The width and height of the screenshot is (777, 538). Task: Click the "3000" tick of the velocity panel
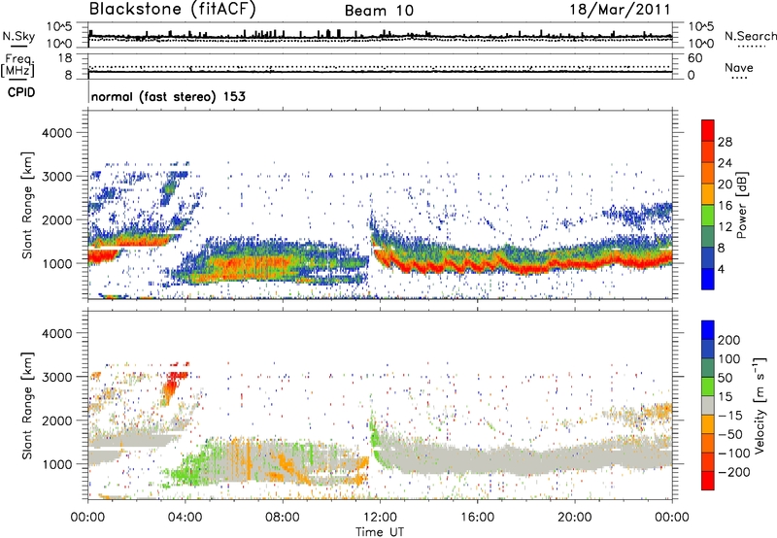click(56, 377)
